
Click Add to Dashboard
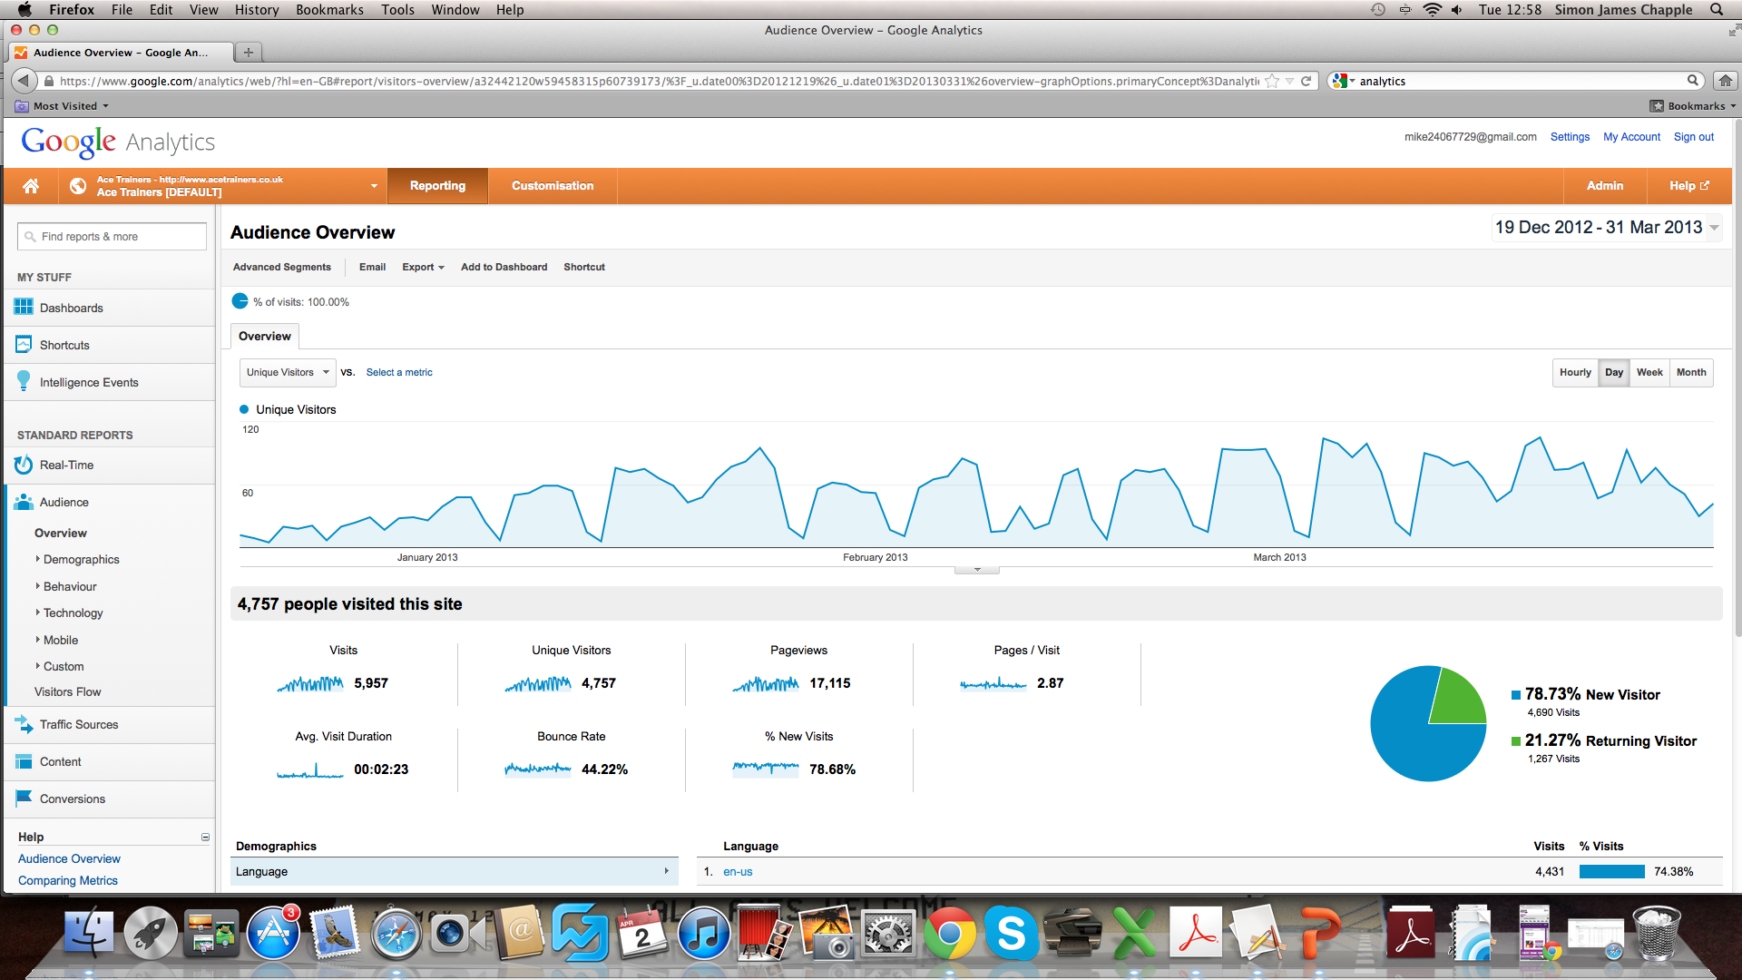(504, 267)
